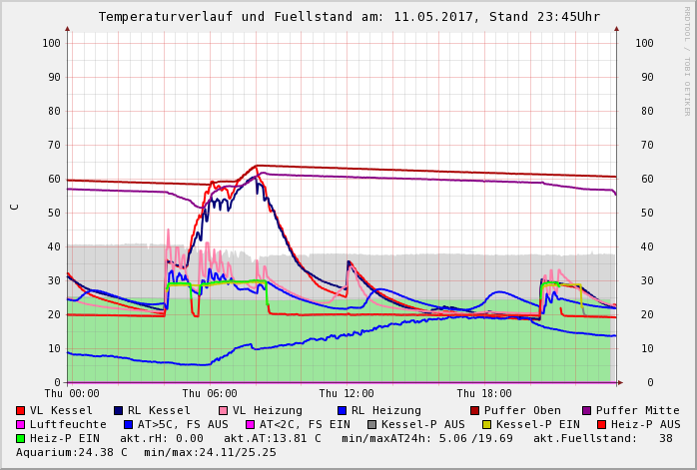Click the Thu 06:00 time axis label
The width and height of the screenshot is (697, 470).
210,394
